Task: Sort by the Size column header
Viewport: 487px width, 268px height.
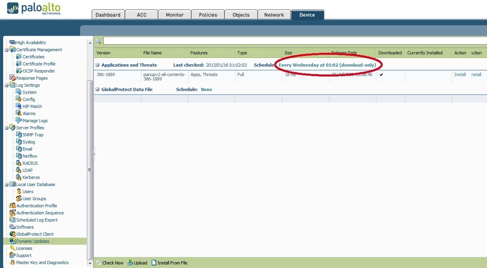Action: (305, 53)
